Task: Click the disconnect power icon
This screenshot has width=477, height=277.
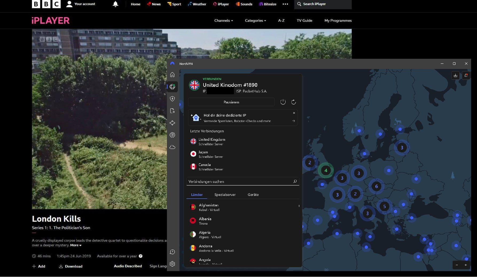Action: 283,102
